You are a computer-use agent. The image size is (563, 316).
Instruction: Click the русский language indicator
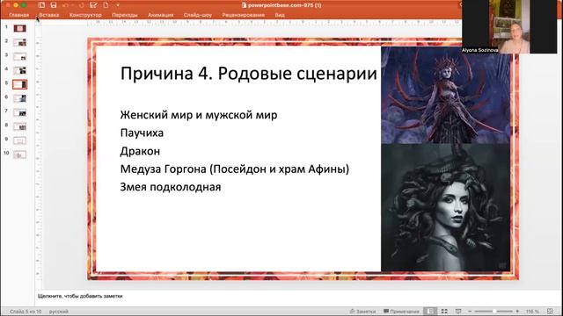point(59,312)
